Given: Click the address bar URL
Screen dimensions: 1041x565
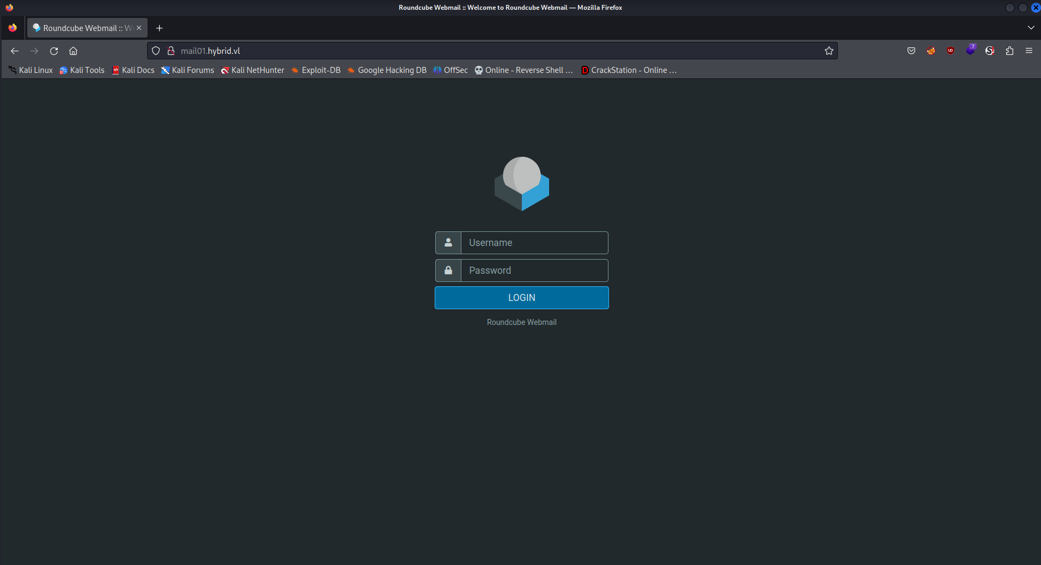Looking at the screenshot, I should [436, 51].
